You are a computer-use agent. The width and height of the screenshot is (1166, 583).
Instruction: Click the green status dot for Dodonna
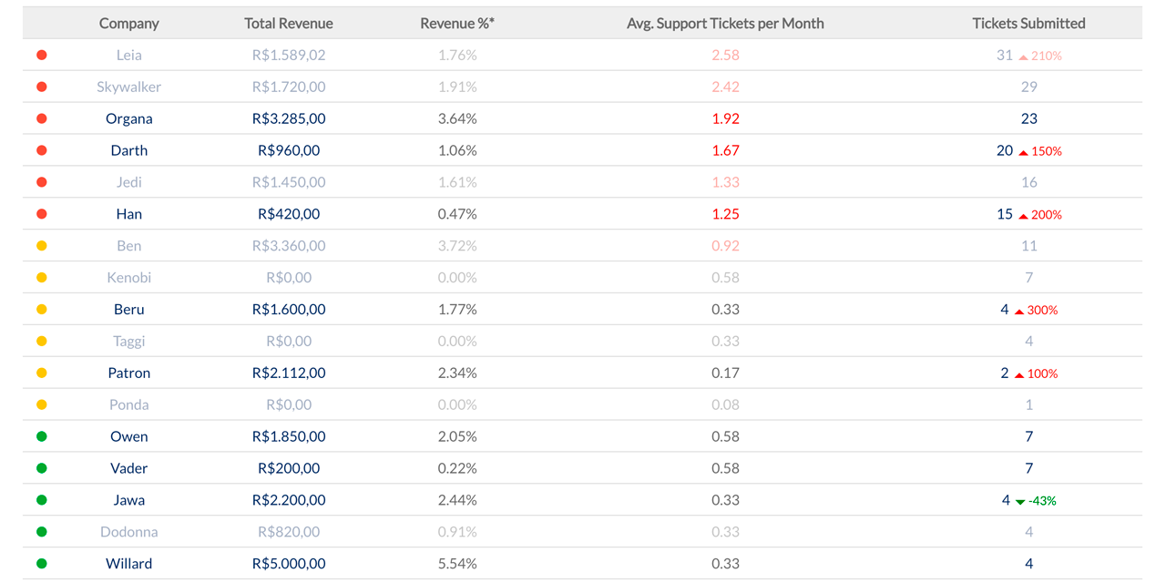tap(41, 532)
